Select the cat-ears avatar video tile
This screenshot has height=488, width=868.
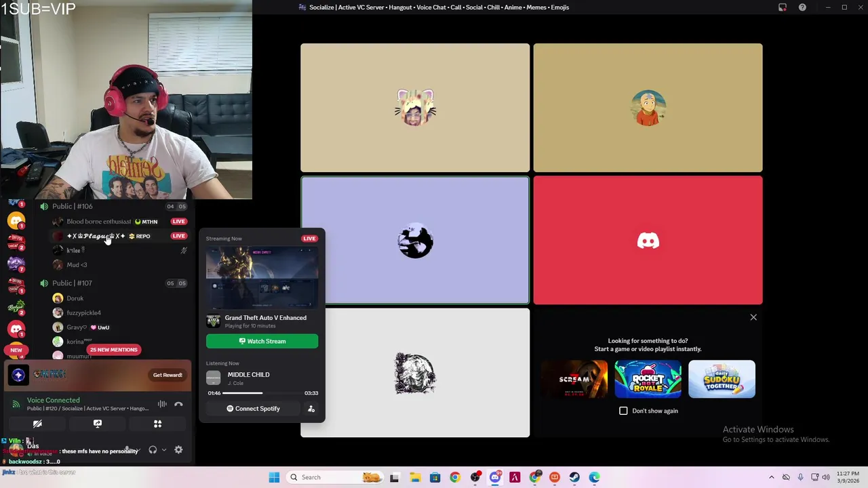tap(415, 108)
